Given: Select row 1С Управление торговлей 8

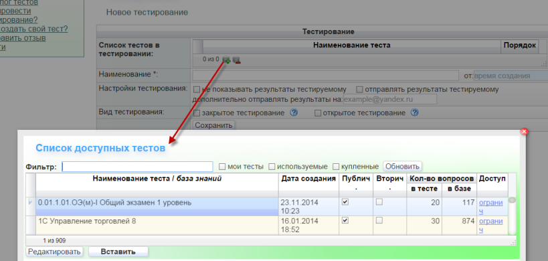Looking at the screenshot, I should (x=157, y=225).
